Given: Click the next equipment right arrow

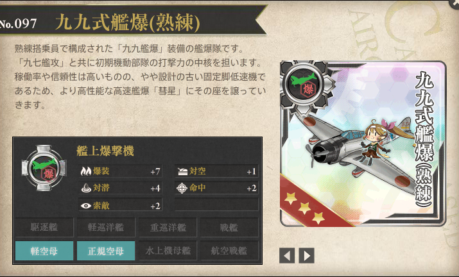Looking at the screenshot, I should (306, 256).
